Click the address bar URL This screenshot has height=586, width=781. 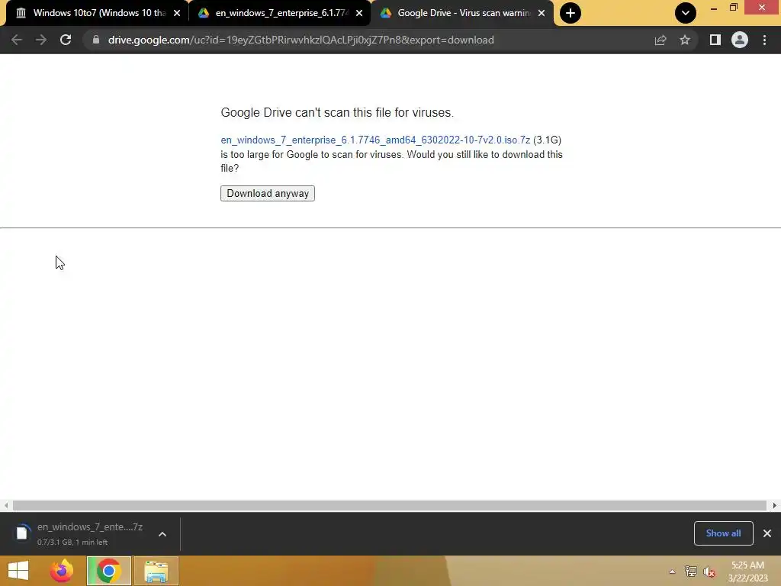[301, 40]
